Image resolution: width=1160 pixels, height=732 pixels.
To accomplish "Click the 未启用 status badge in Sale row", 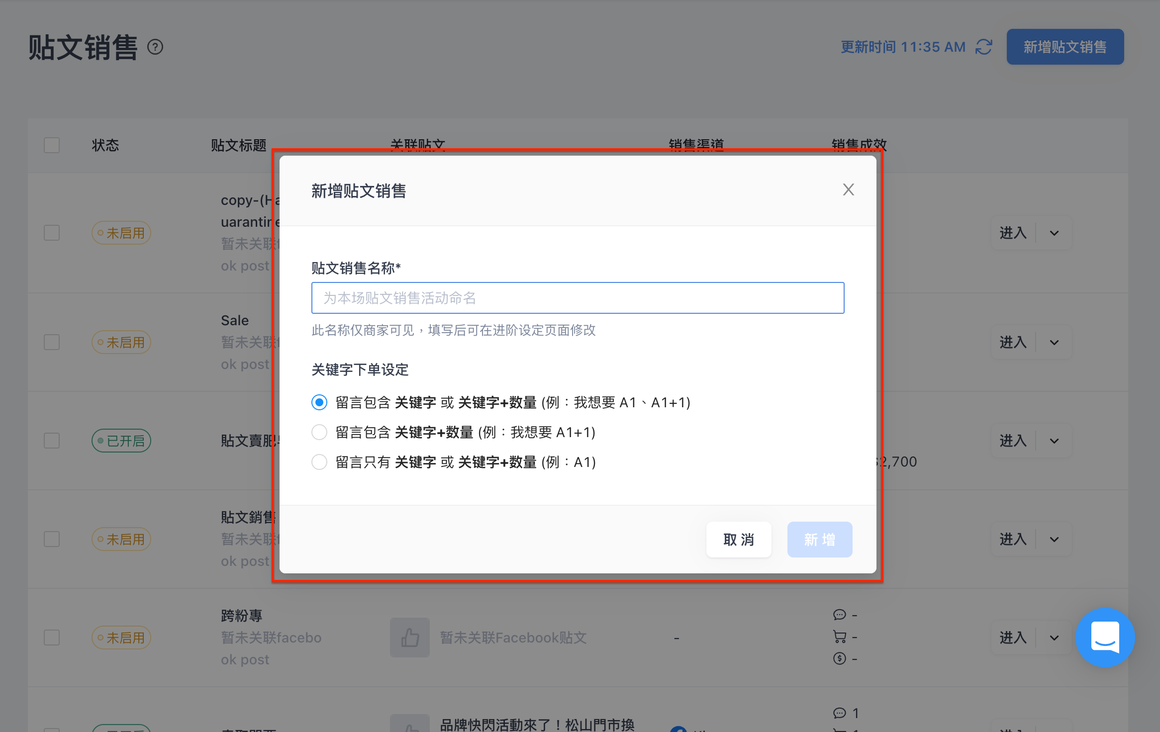I will click(x=121, y=342).
